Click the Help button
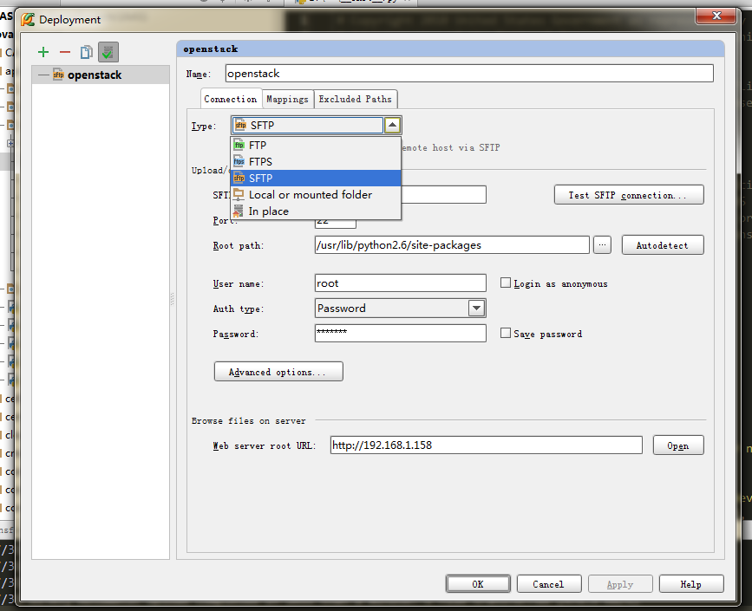This screenshot has height=611, width=752. [x=690, y=584]
